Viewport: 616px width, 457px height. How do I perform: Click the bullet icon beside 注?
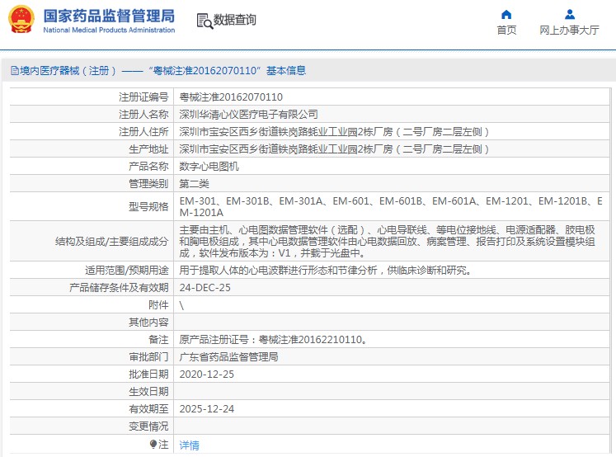(x=153, y=445)
